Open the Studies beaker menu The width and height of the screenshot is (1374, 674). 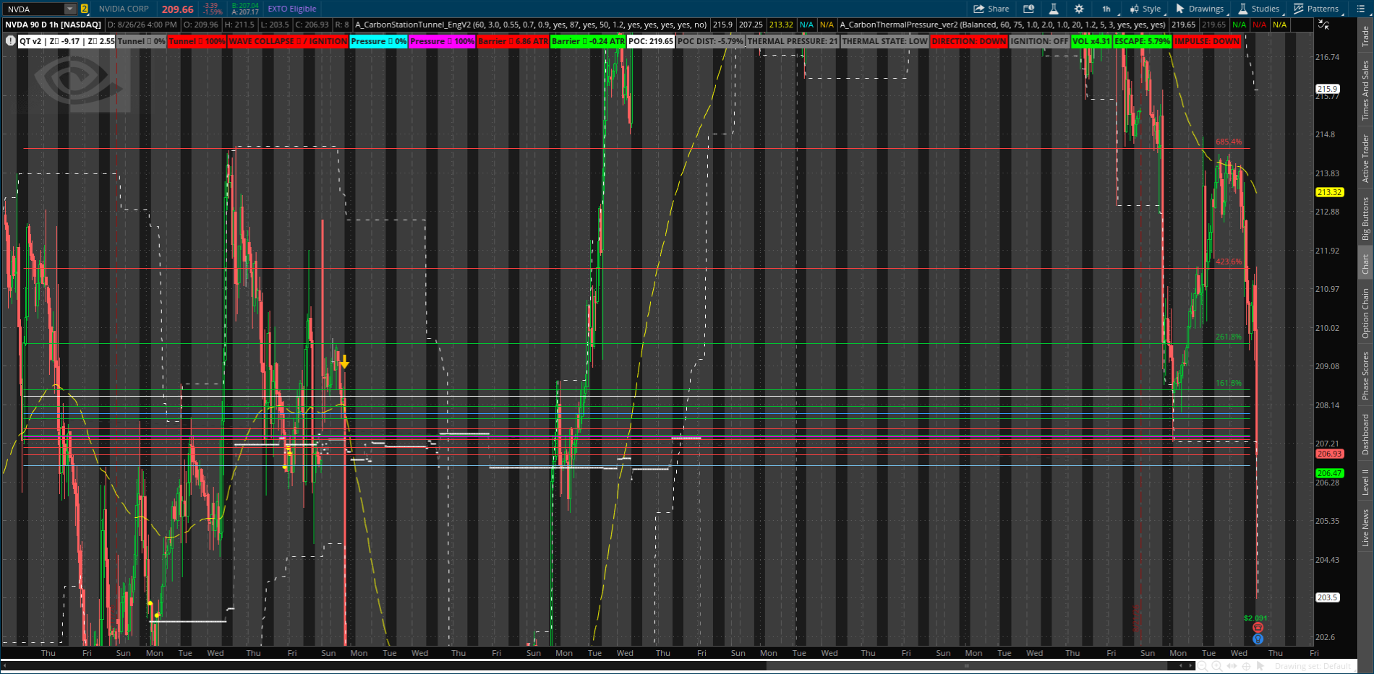[x=1259, y=9]
